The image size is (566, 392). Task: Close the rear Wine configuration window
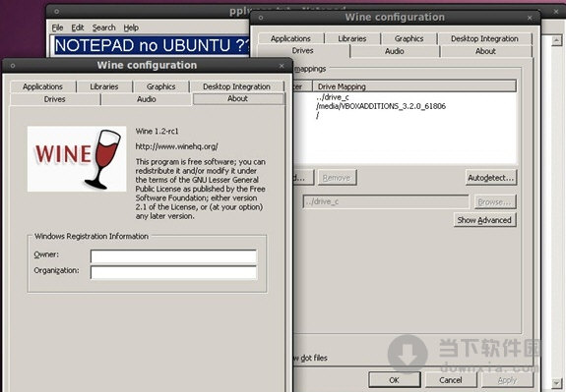pos(530,18)
